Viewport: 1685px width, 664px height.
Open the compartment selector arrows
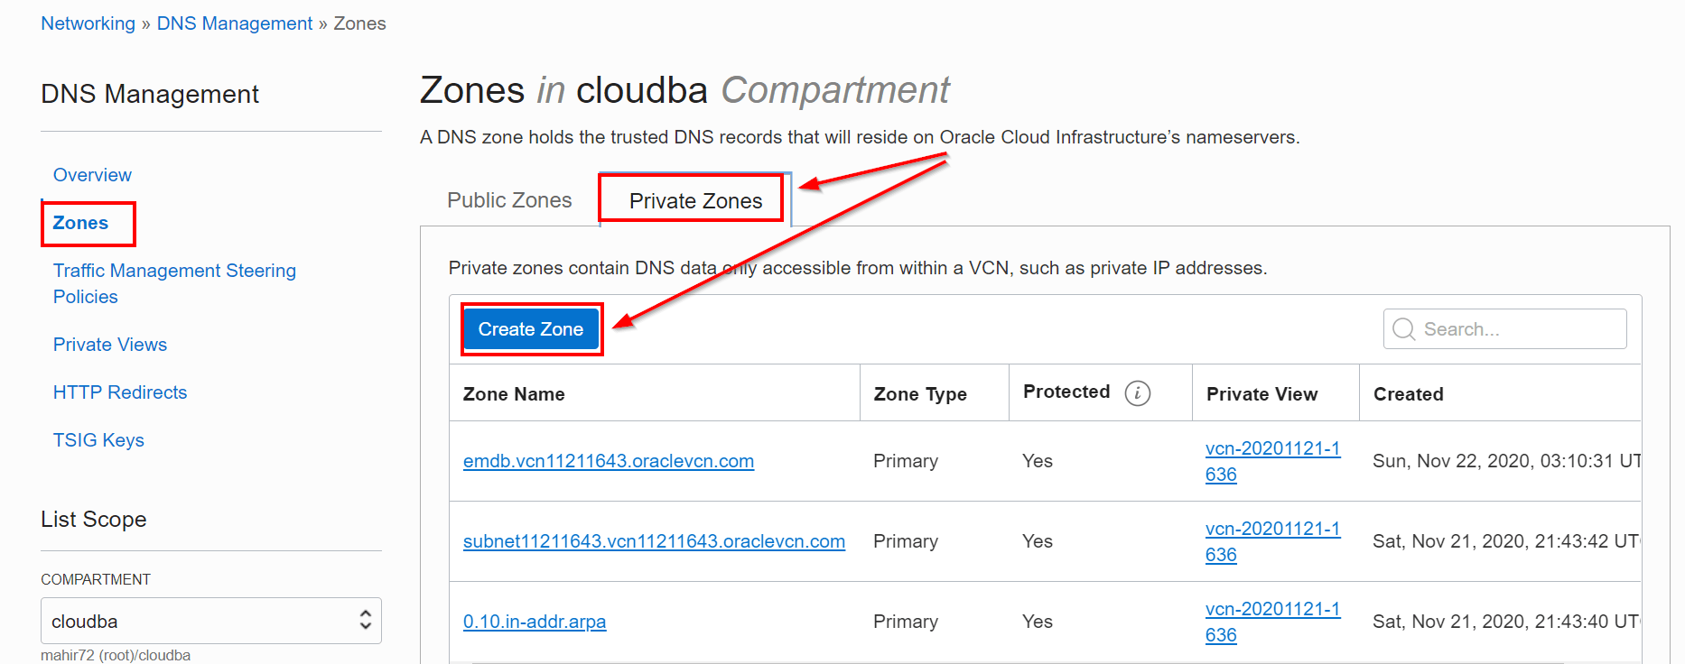coord(365,621)
